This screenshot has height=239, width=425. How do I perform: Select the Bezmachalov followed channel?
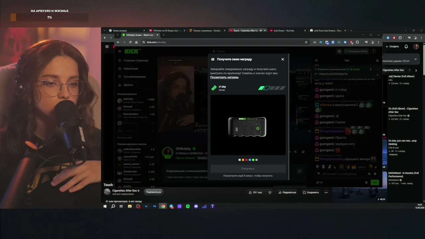point(136,115)
